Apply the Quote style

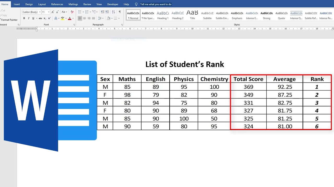point(282,15)
